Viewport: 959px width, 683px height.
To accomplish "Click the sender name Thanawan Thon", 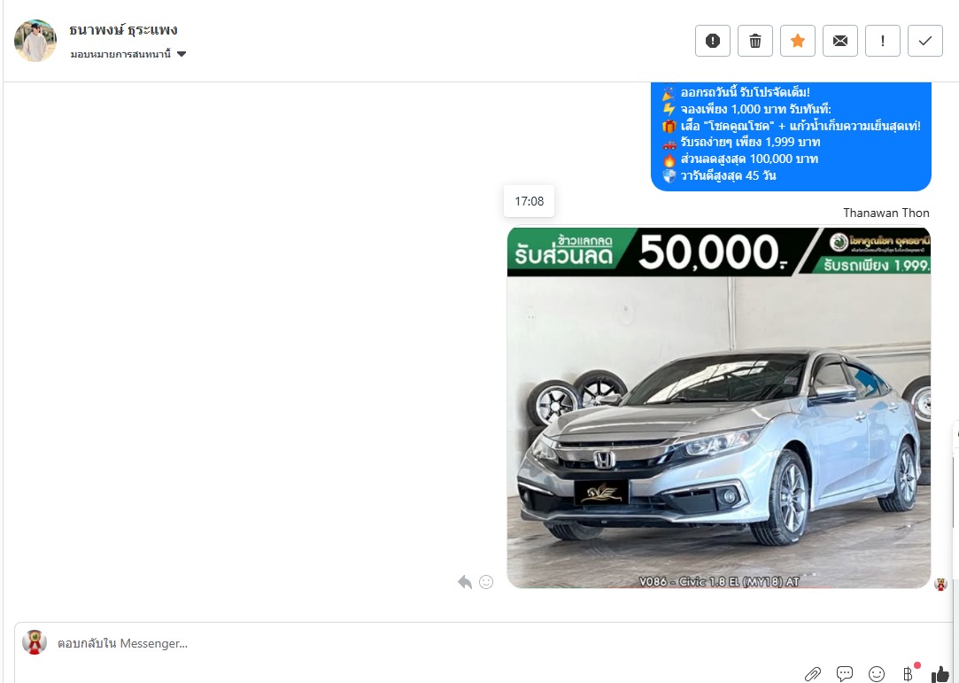I will click(886, 213).
